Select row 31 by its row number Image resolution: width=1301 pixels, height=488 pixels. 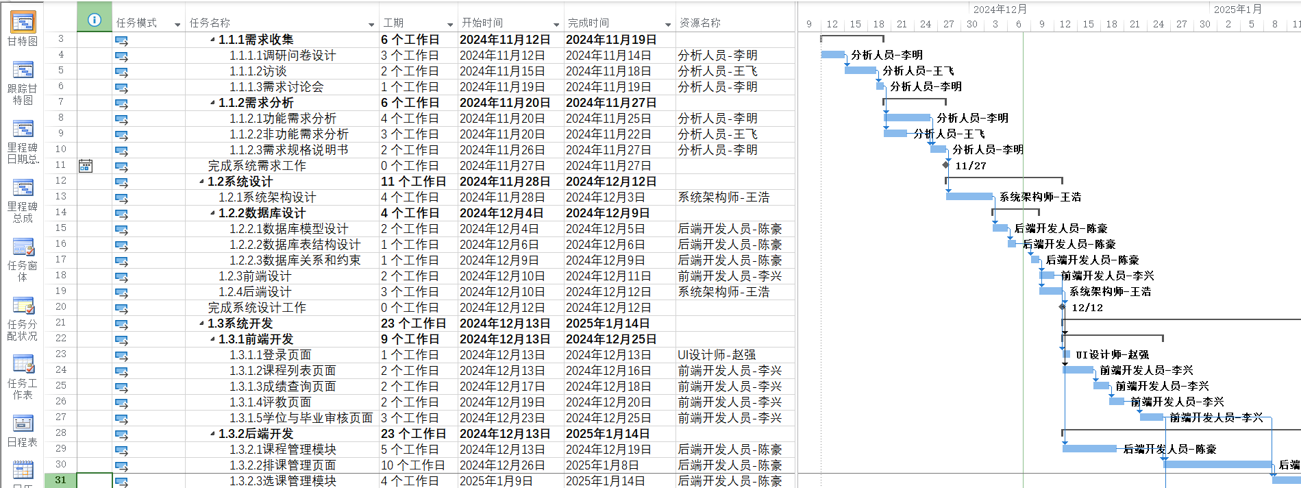coord(60,480)
